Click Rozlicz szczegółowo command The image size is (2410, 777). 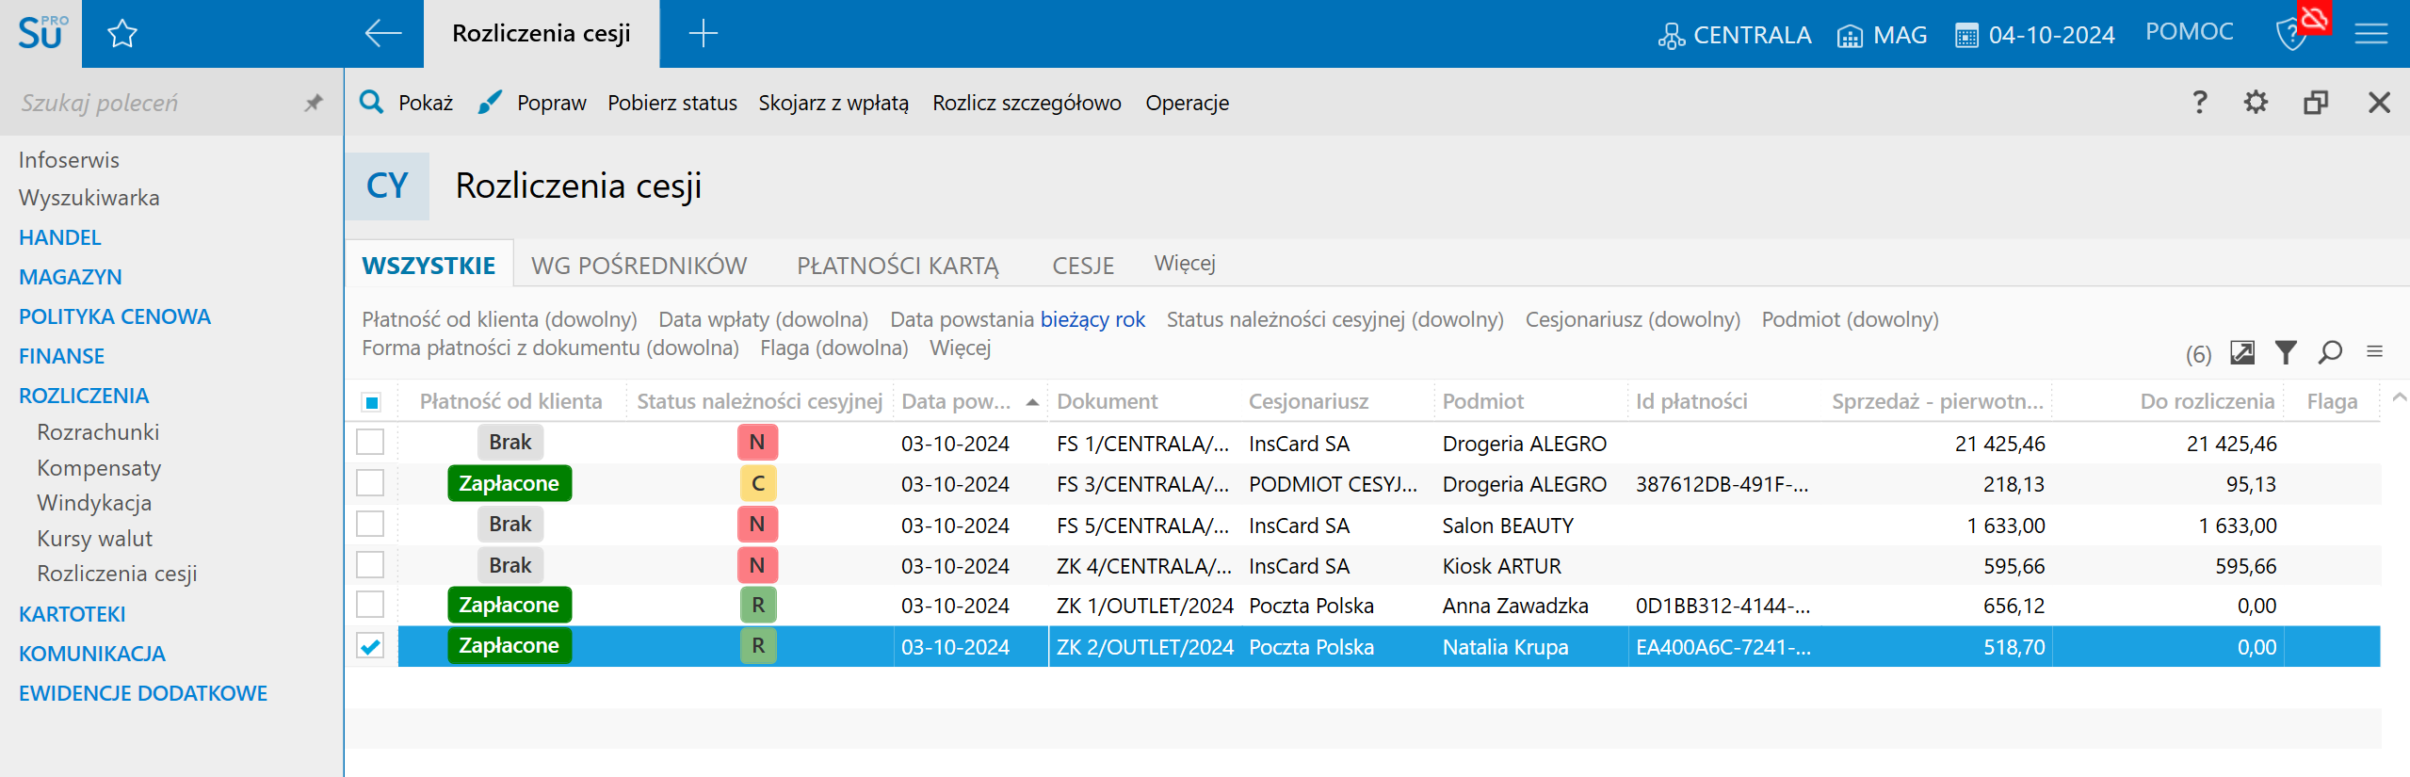pos(1027,103)
